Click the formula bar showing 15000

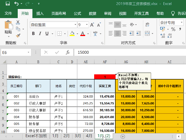click(130, 52)
